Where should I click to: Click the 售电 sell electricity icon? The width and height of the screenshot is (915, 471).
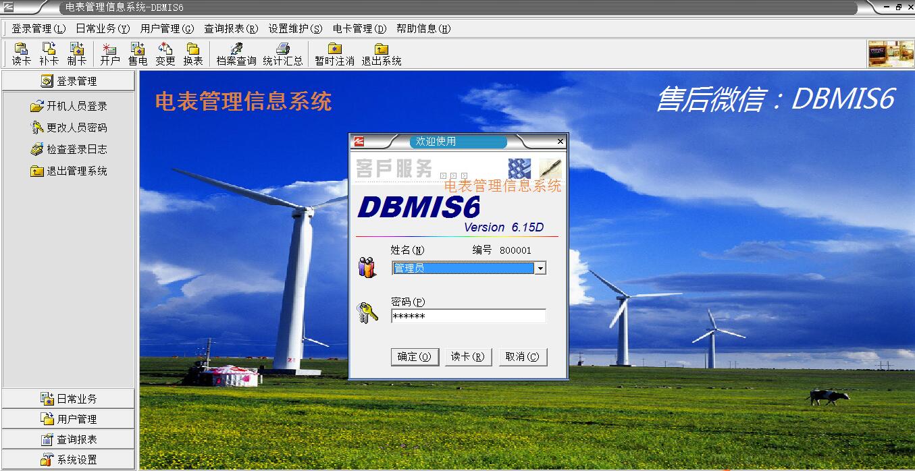(138, 54)
